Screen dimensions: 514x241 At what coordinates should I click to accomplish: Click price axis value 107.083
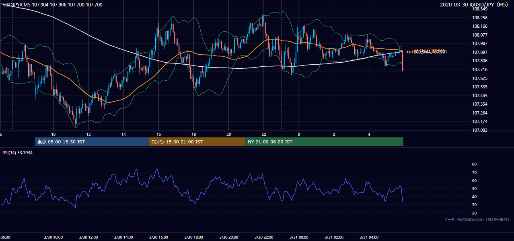pos(479,130)
